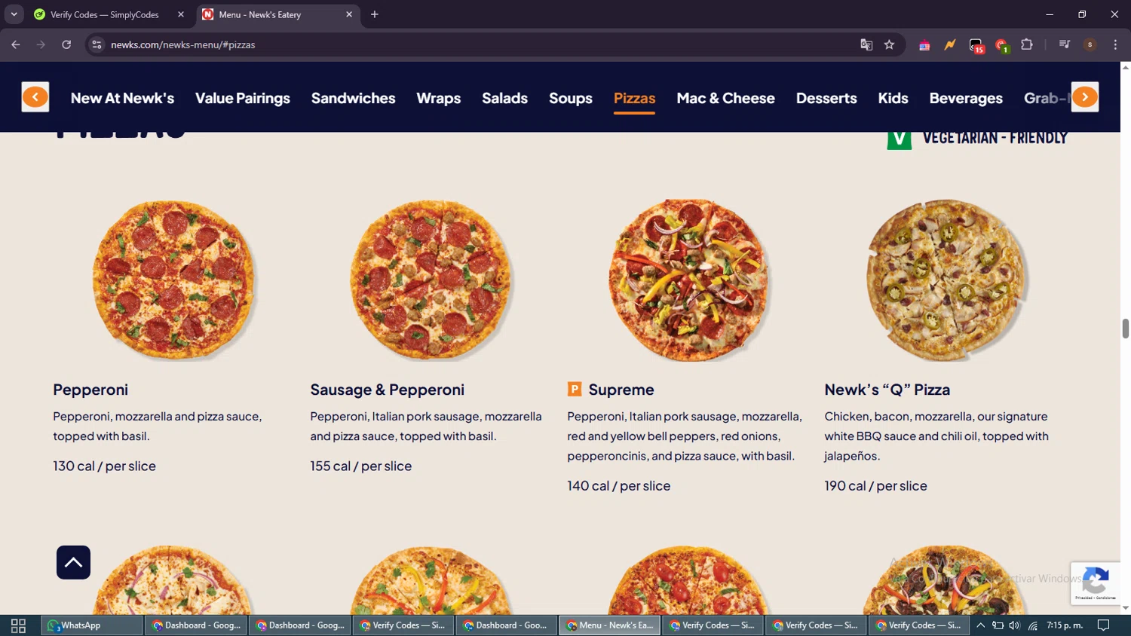Click the Pepperoni pizza title
1131x636 pixels.
(x=90, y=390)
